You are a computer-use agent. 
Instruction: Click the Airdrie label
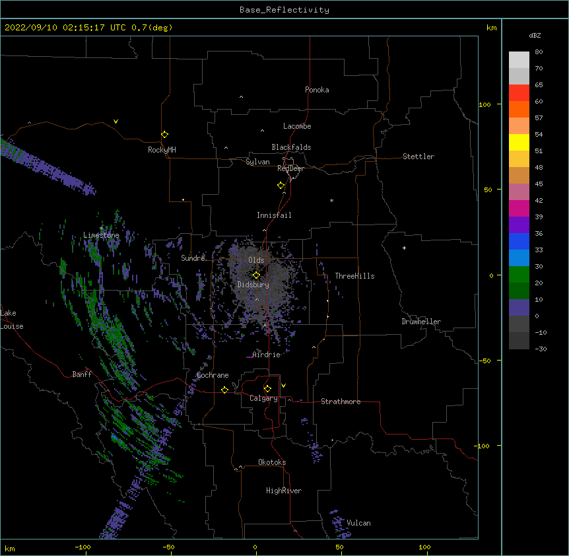point(267,355)
